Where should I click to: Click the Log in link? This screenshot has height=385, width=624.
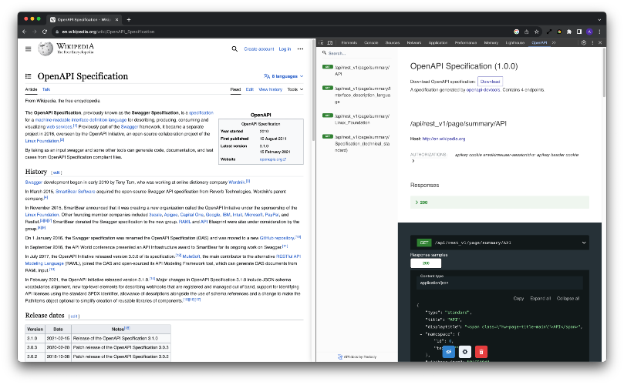285,49
